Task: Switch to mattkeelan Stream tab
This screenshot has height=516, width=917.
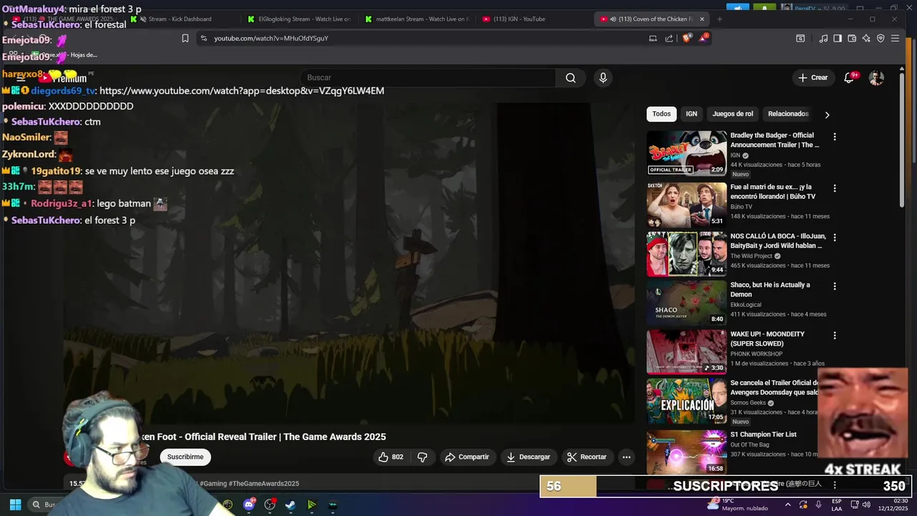Action: click(x=416, y=19)
